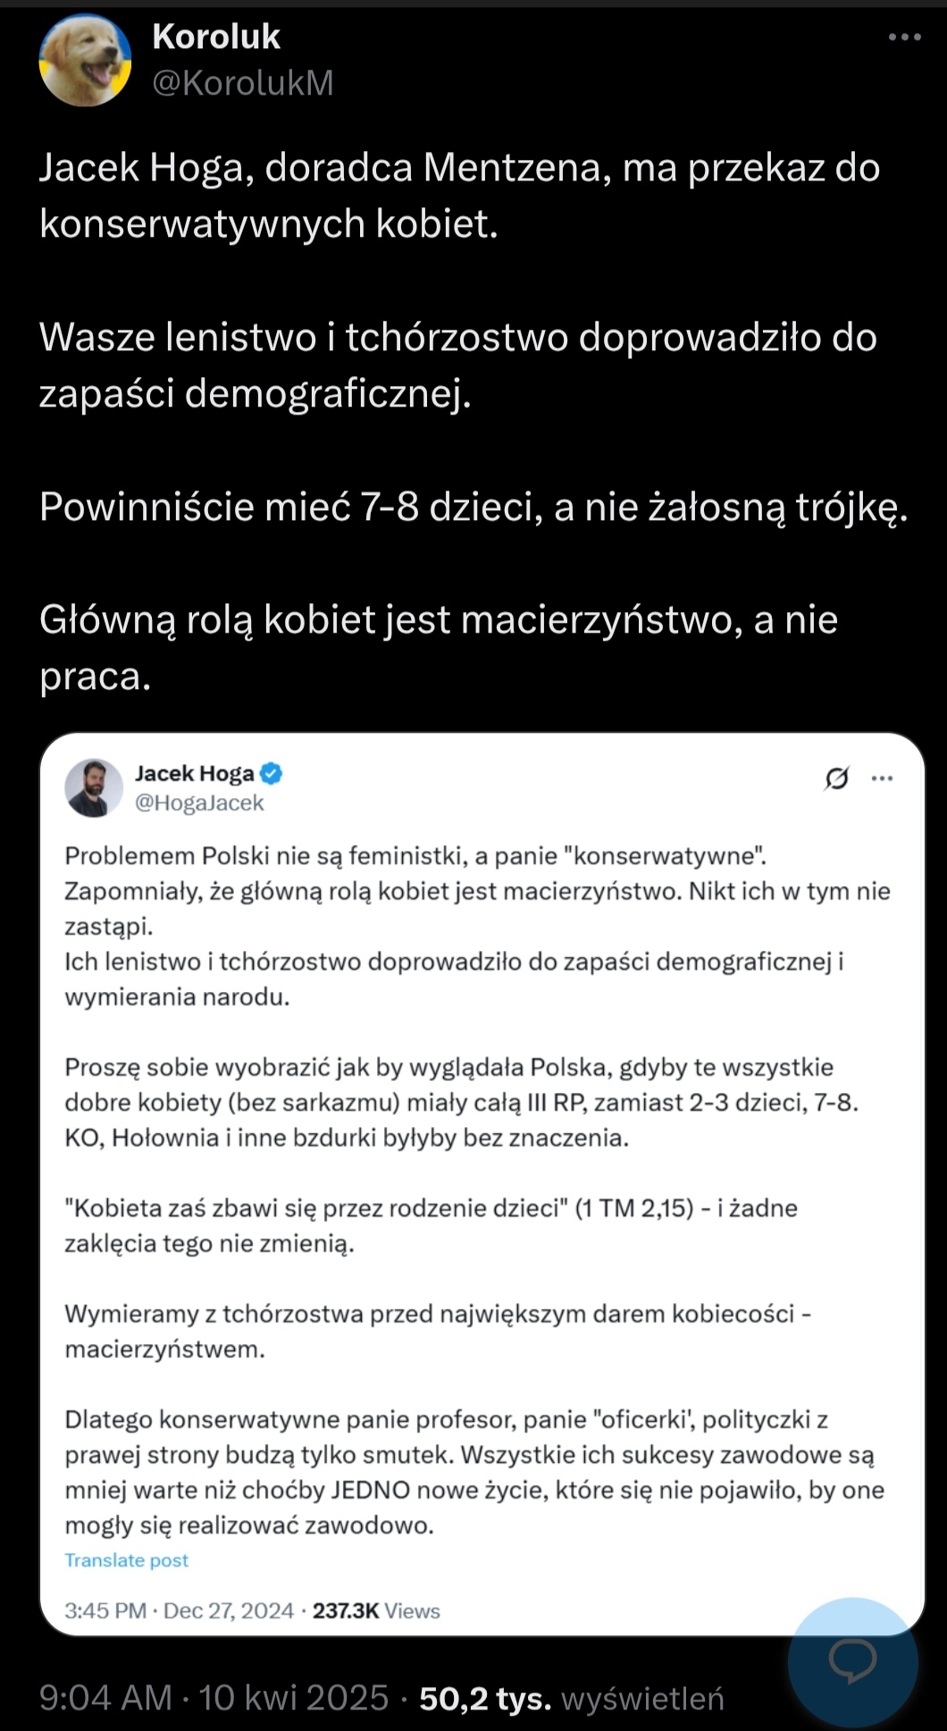The width and height of the screenshot is (947, 1731).
Task: Click the Jacek Hoga name in quoted post
Action: click(194, 773)
